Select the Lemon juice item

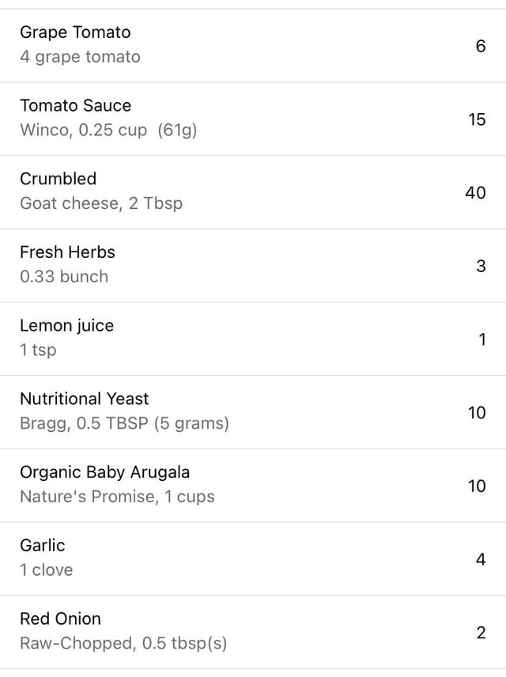[x=66, y=326]
